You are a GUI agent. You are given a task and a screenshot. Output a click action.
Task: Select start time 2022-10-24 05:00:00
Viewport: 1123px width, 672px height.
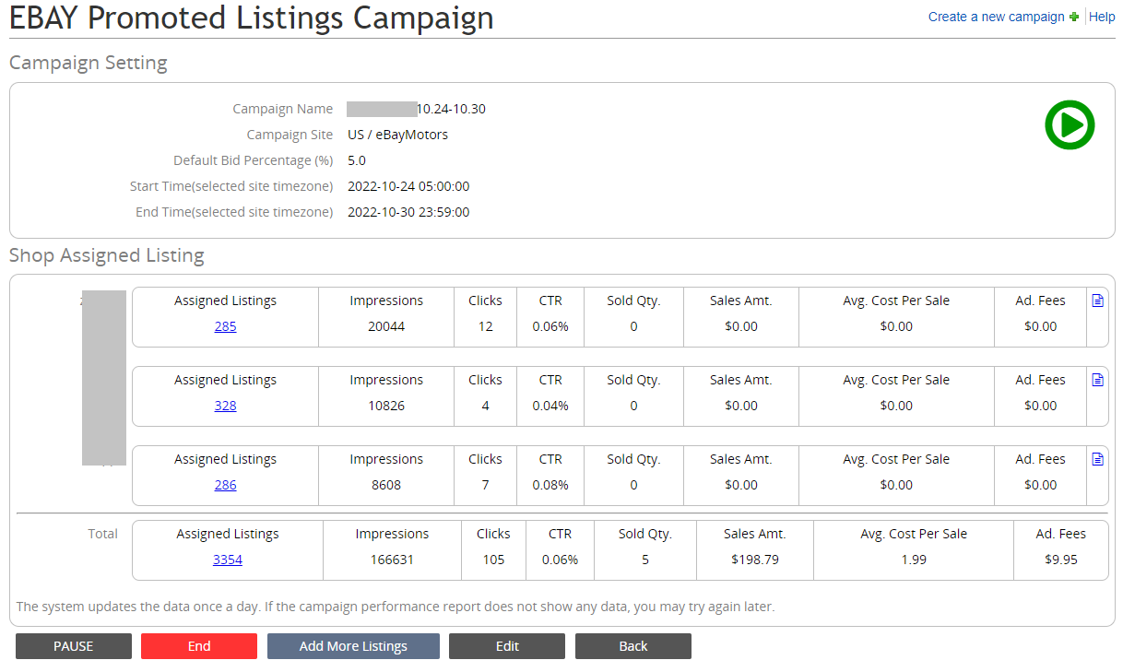point(408,186)
